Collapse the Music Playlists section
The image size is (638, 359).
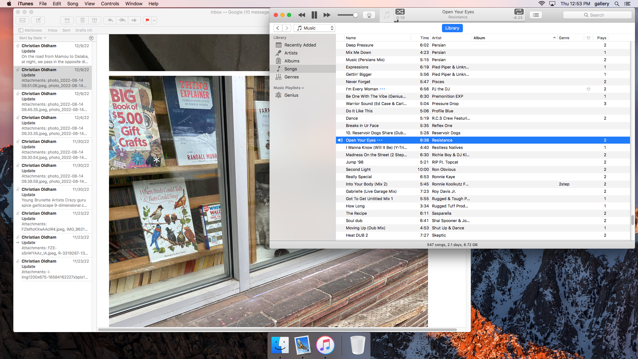[303, 88]
